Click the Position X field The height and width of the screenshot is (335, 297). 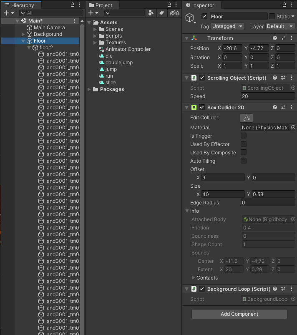pyautogui.click(x=232, y=48)
